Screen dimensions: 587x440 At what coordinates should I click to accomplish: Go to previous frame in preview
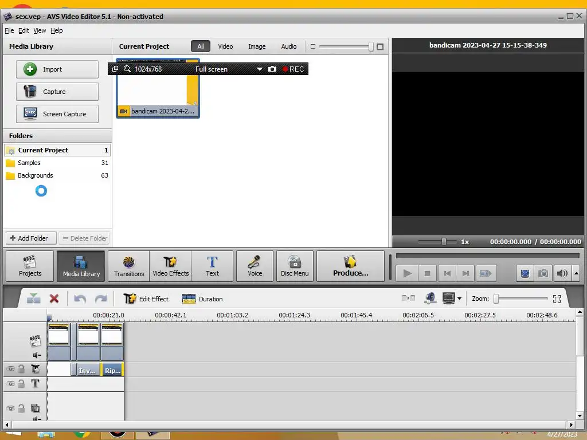[447, 273]
